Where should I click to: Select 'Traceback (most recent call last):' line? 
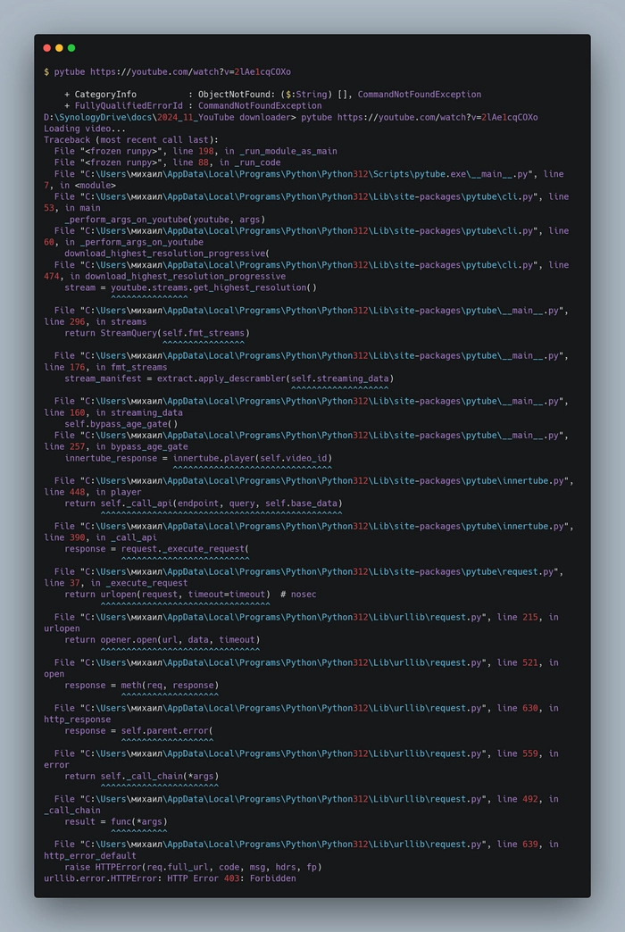[x=131, y=139]
